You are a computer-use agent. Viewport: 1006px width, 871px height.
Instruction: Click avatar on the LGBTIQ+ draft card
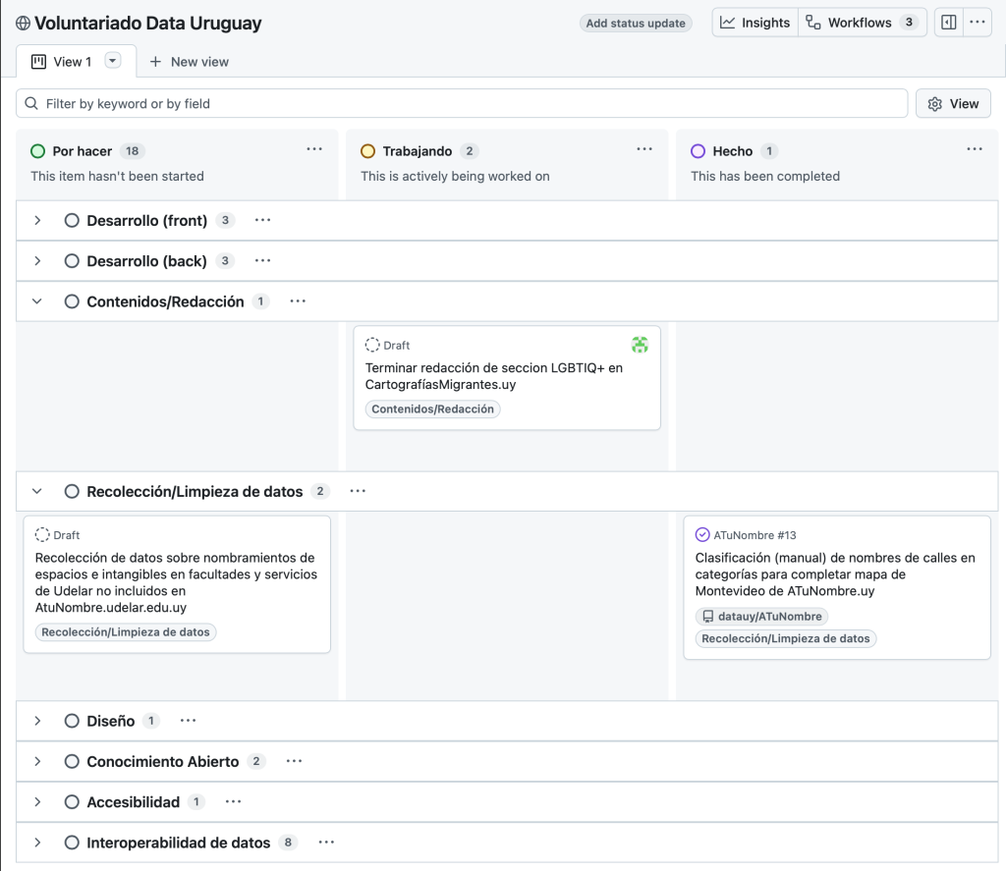[640, 345]
